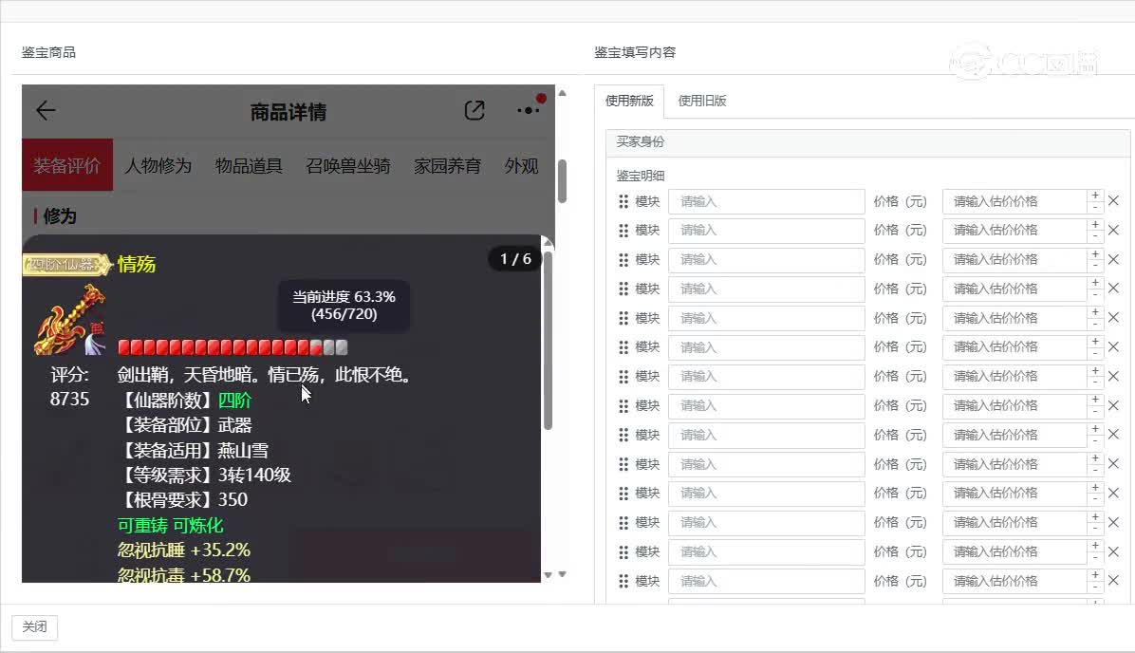This screenshot has height=653, width=1135.
Task: Delete the first 模块 row with X
Action: pos(1114,200)
